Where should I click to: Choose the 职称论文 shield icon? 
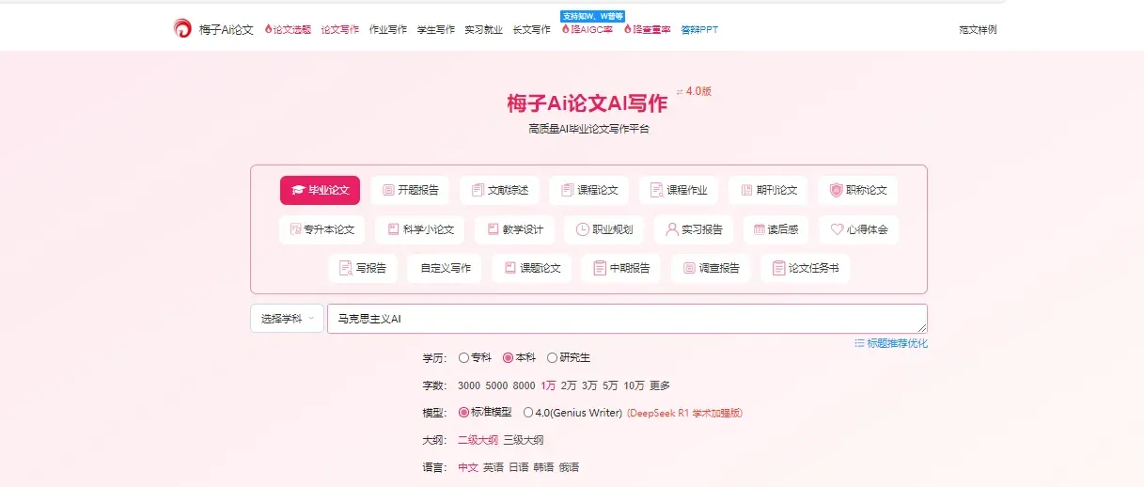(x=836, y=190)
